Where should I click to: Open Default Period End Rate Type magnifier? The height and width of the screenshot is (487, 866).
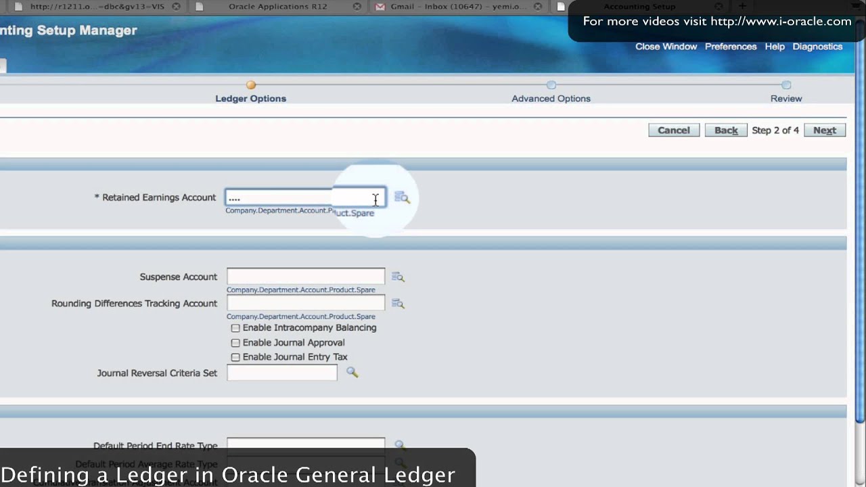[400, 445]
